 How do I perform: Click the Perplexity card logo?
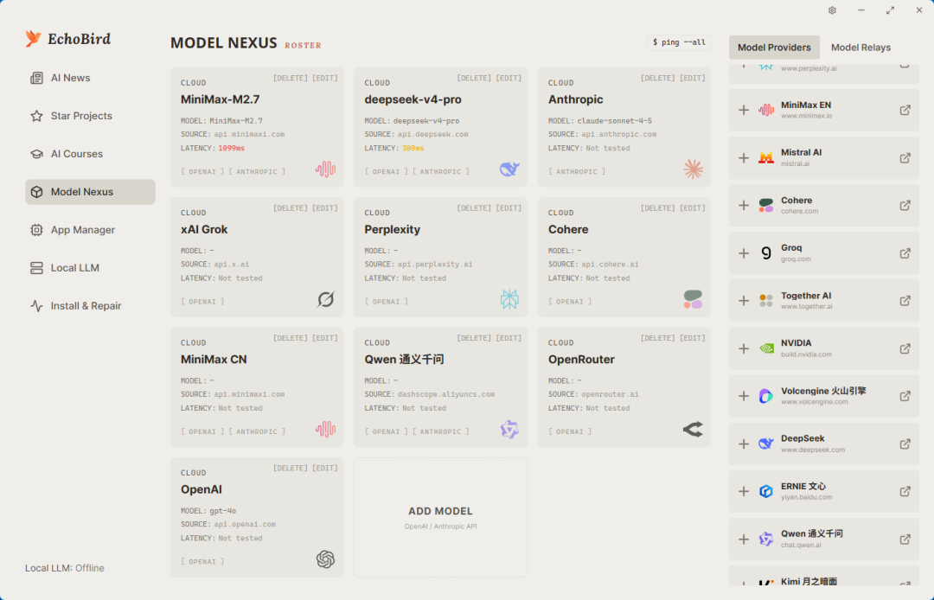point(509,299)
